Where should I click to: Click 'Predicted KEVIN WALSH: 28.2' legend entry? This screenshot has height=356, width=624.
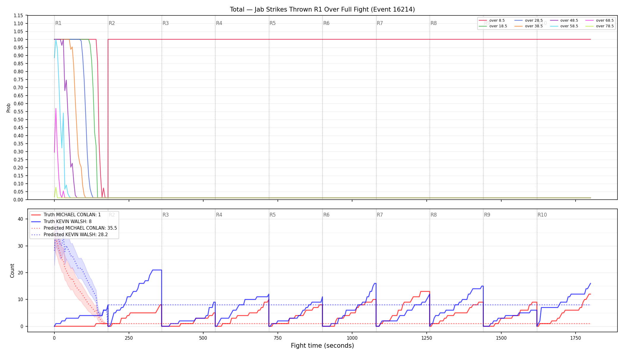click(76, 235)
